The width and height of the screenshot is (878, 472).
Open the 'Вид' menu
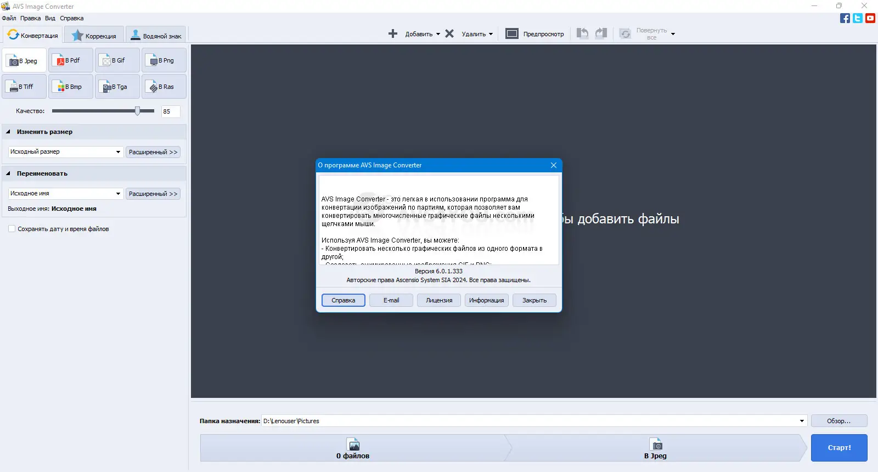(50, 18)
